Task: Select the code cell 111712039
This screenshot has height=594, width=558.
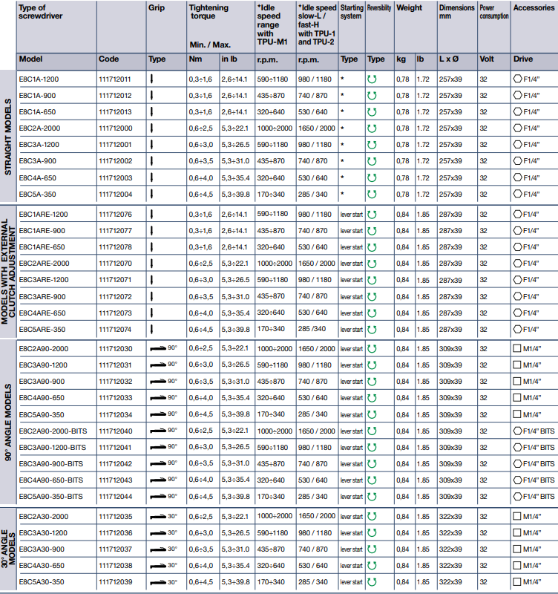Action: pyautogui.click(x=116, y=582)
